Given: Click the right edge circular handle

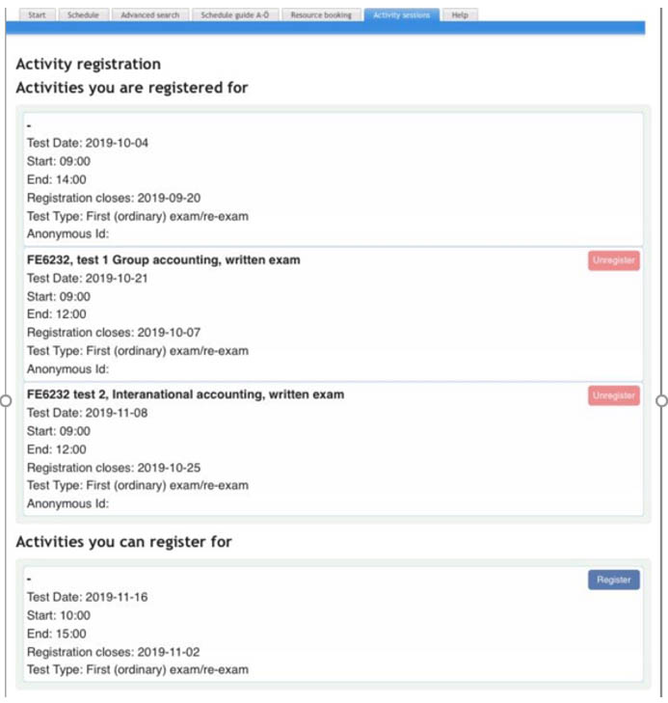Looking at the screenshot, I should pyautogui.click(x=662, y=401).
